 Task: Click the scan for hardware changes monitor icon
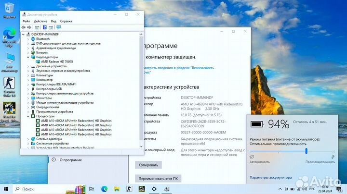[x=58, y=27]
